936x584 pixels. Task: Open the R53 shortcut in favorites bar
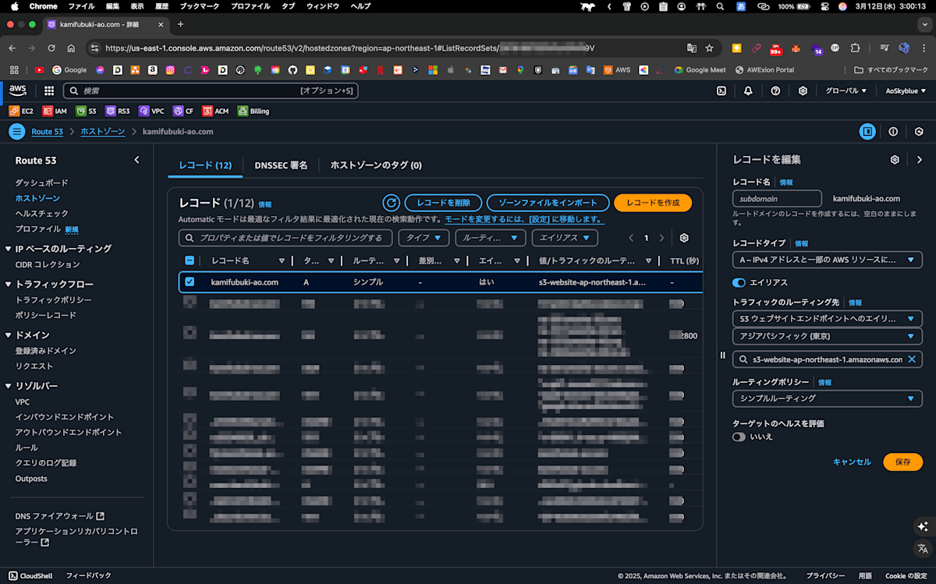coord(118,111)
